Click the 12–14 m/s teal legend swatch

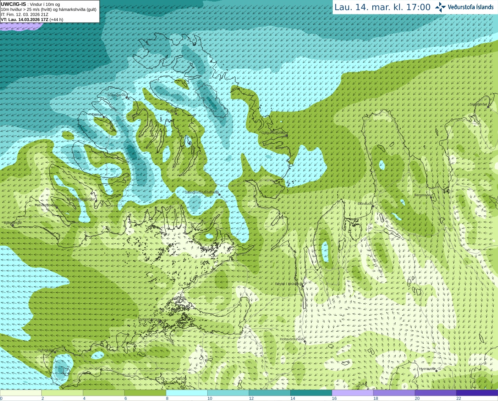pos(270,393)
